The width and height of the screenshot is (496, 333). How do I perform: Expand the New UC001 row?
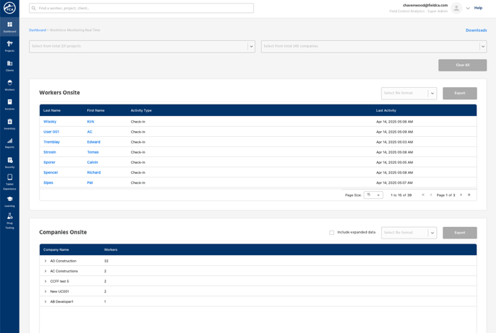pyautogui.click(x=45, y=291)
